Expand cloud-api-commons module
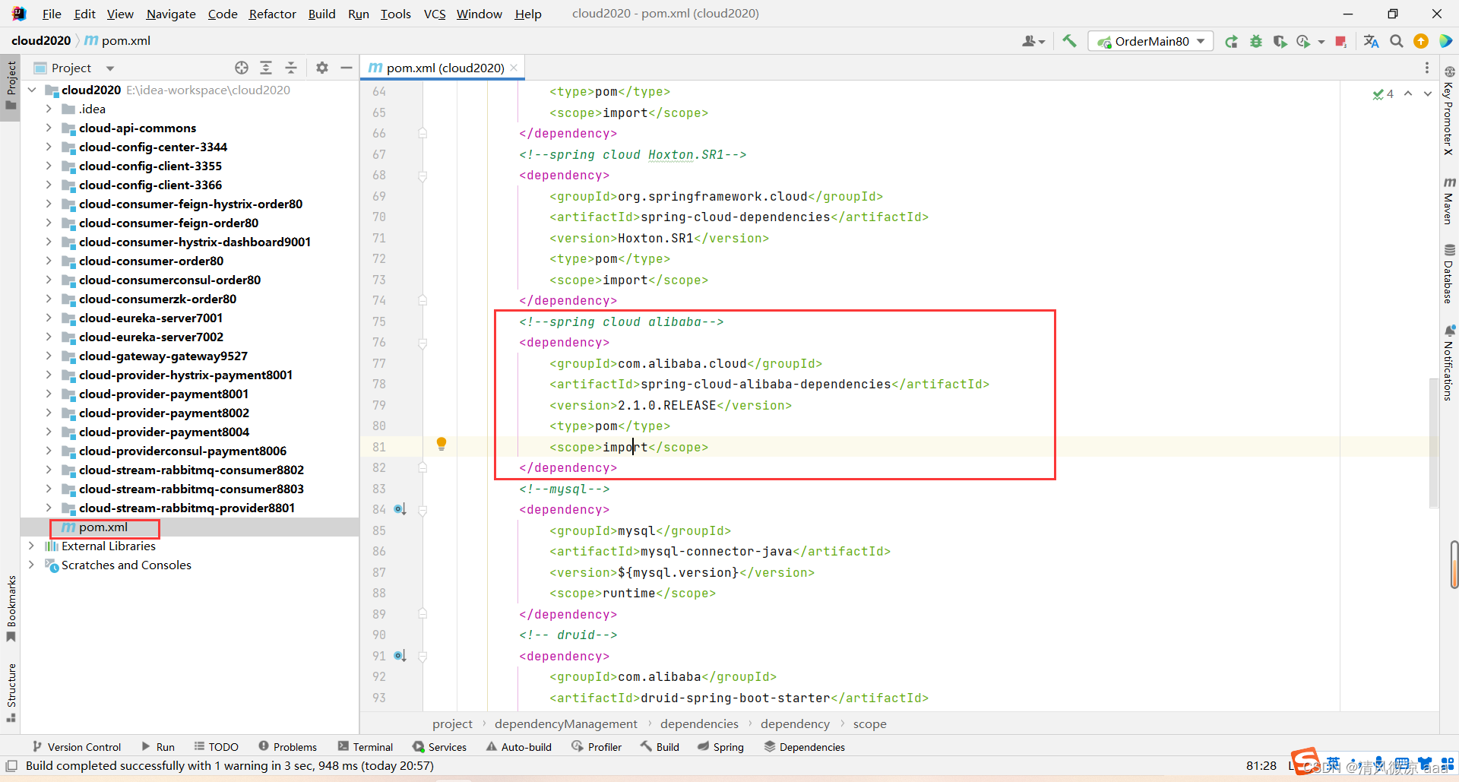This screenshot has width=1459, height=782. point(49,128)
